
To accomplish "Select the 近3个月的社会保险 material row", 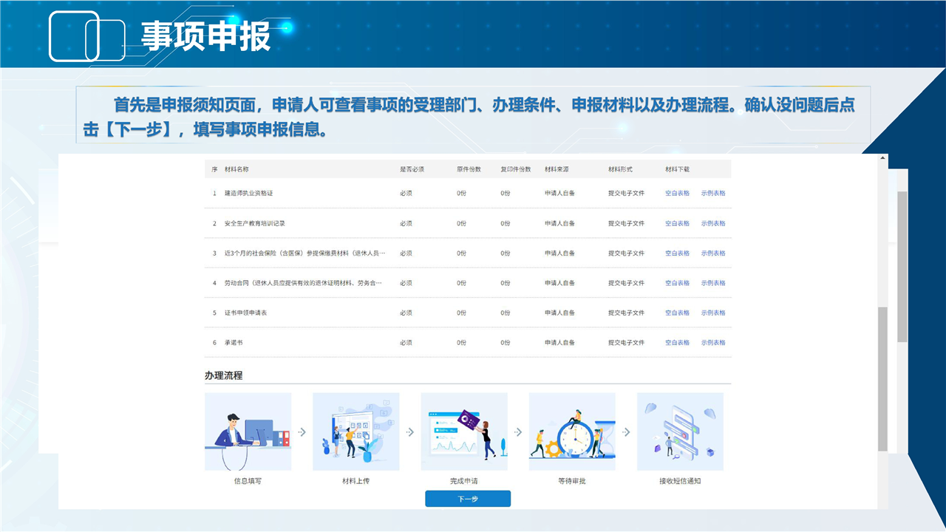I will 304,253.
